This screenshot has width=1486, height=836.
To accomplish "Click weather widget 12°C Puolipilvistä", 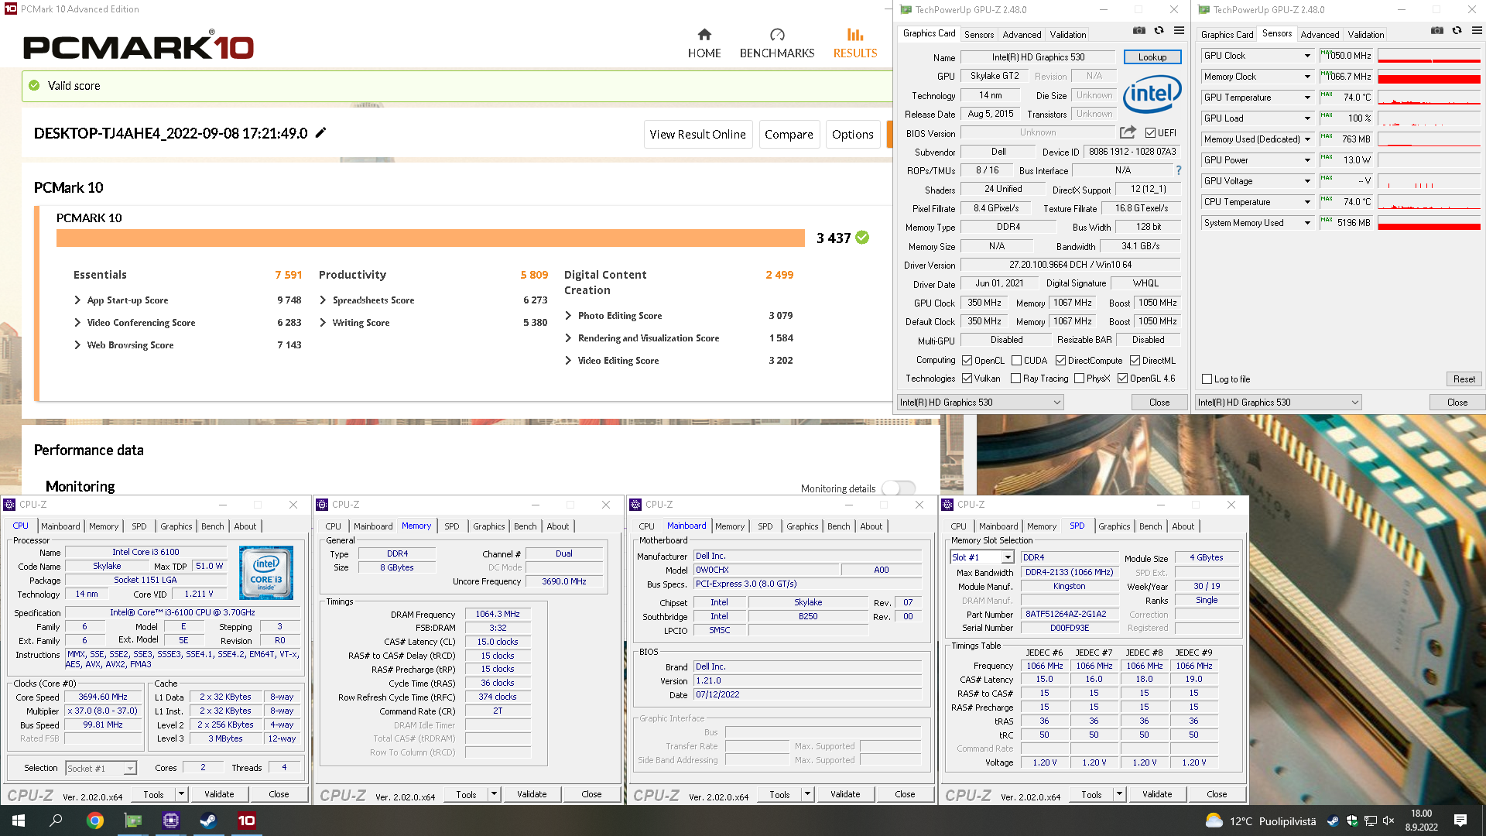I will [x=1260, y=821].
